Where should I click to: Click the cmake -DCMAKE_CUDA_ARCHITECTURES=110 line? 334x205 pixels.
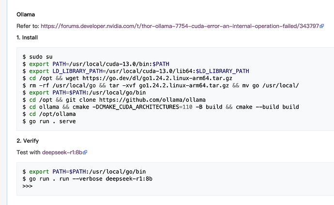tap(161, 107)
